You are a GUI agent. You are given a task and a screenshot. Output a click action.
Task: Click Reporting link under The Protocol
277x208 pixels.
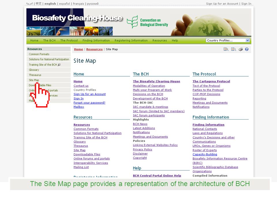point(199,98)
